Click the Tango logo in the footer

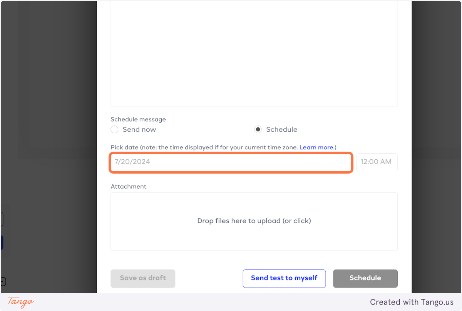[x=21, y=302]
